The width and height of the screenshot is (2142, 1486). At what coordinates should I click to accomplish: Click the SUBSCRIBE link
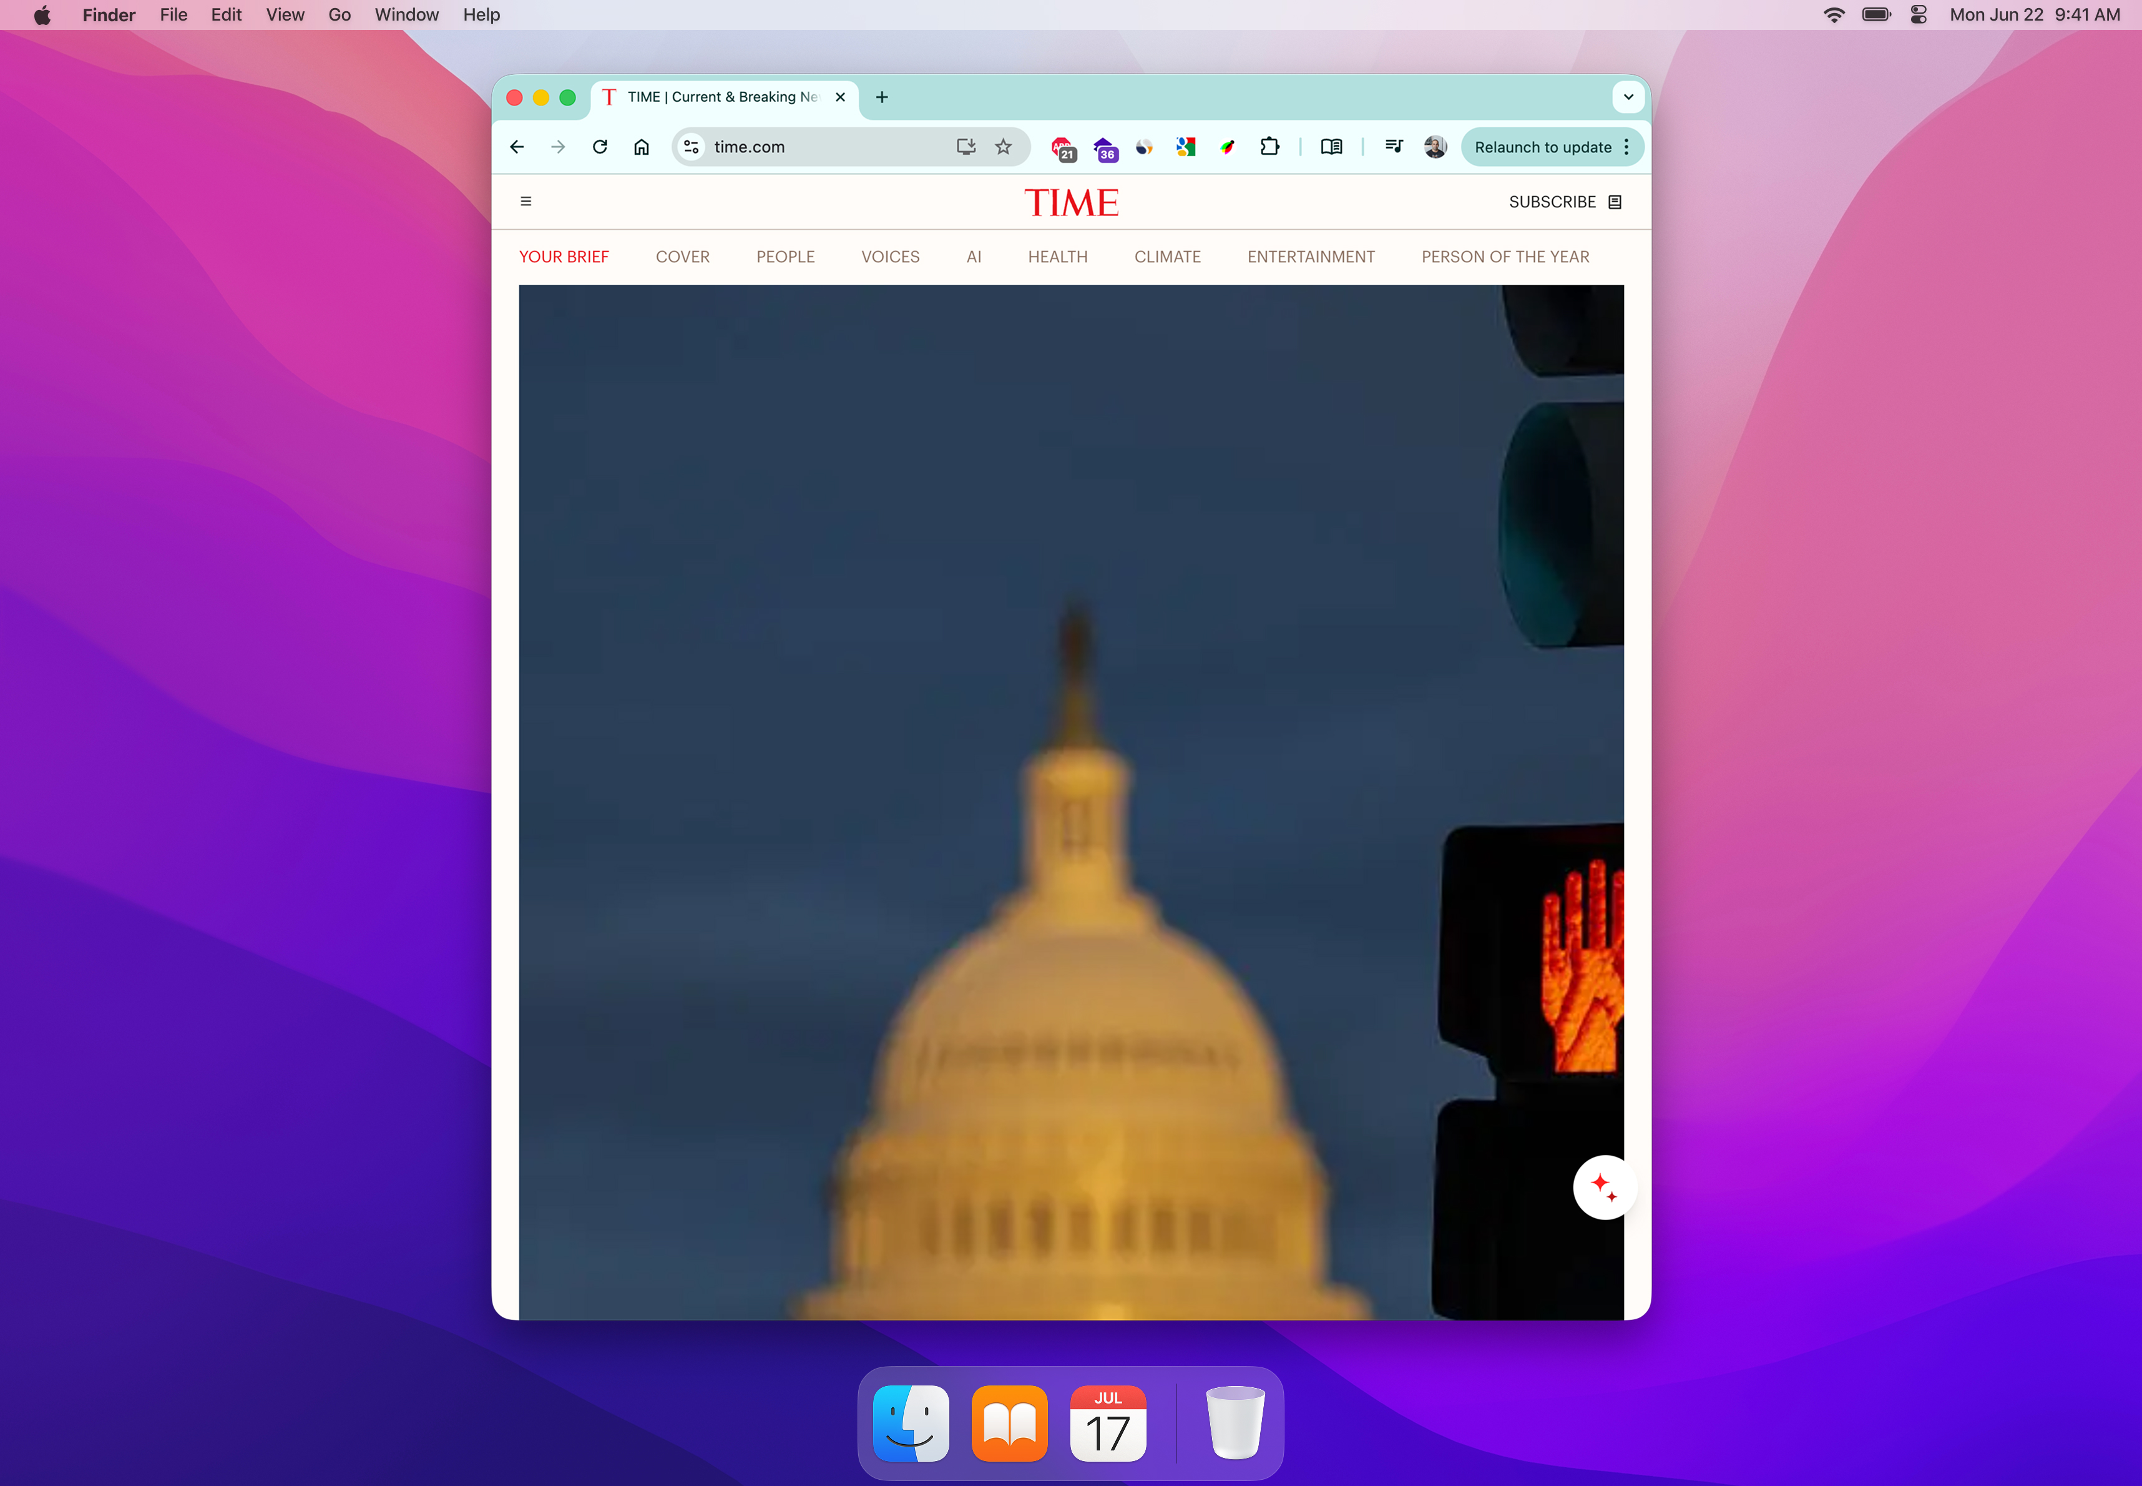tap(1552, 202)
